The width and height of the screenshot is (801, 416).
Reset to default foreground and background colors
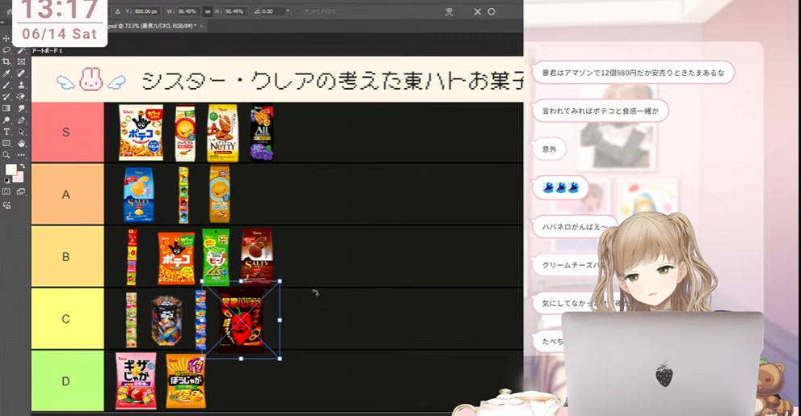6,181
